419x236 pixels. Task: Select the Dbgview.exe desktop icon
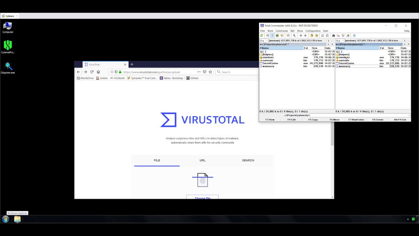point(8,68)
